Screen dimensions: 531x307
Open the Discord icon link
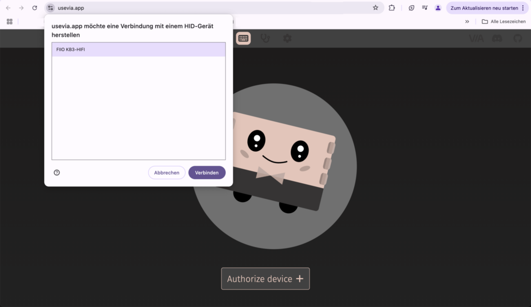pos(497,38)
